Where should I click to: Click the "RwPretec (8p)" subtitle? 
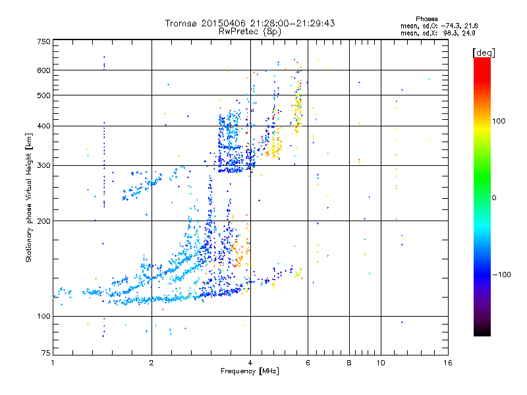(250, 32)
